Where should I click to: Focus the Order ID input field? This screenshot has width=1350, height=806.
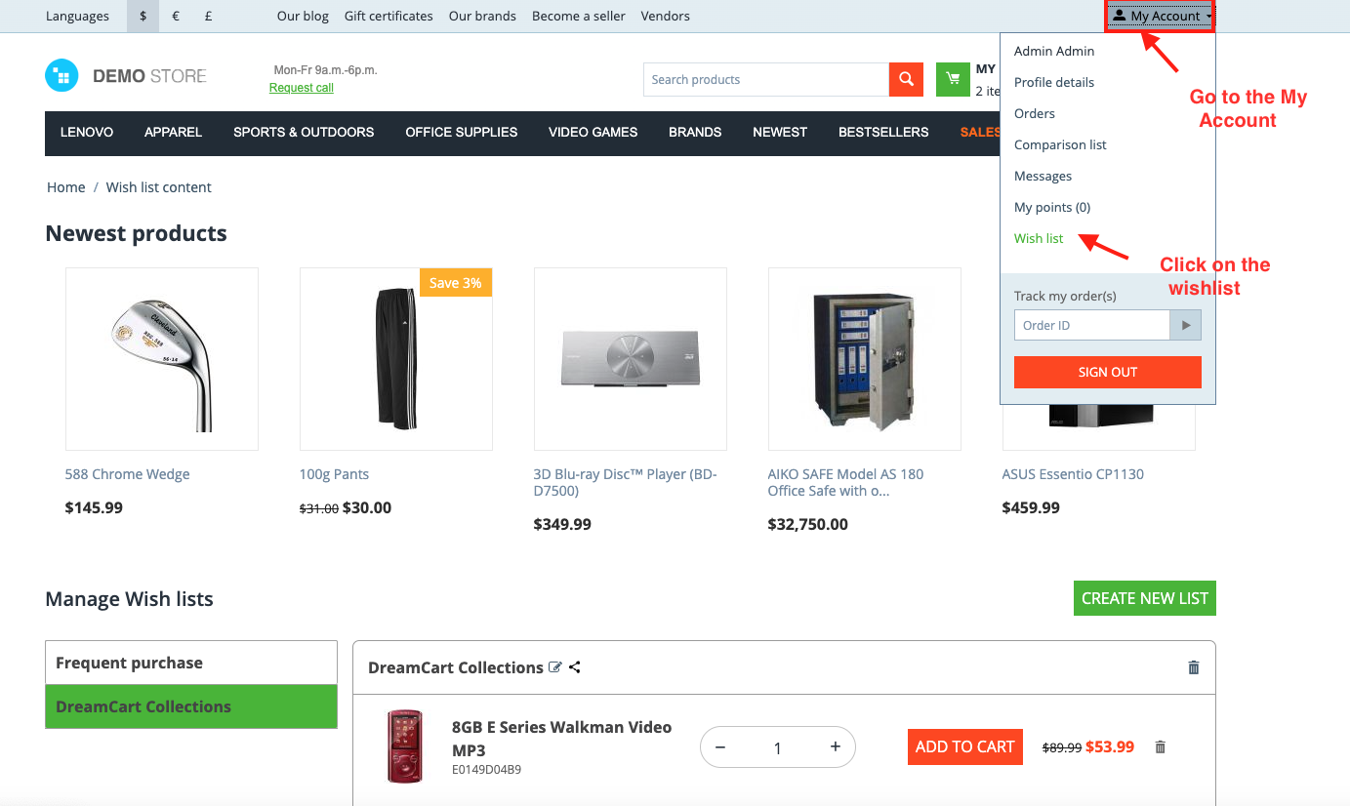[x=1091, y=325]
